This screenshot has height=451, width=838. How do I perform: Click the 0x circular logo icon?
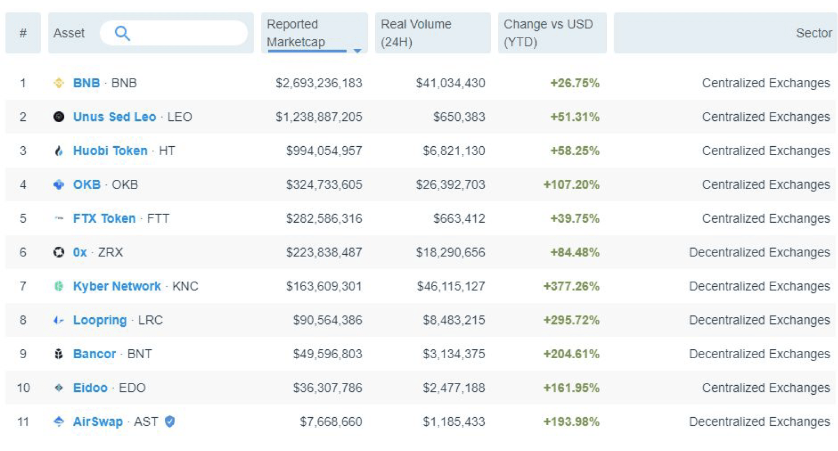pos(58,252)
